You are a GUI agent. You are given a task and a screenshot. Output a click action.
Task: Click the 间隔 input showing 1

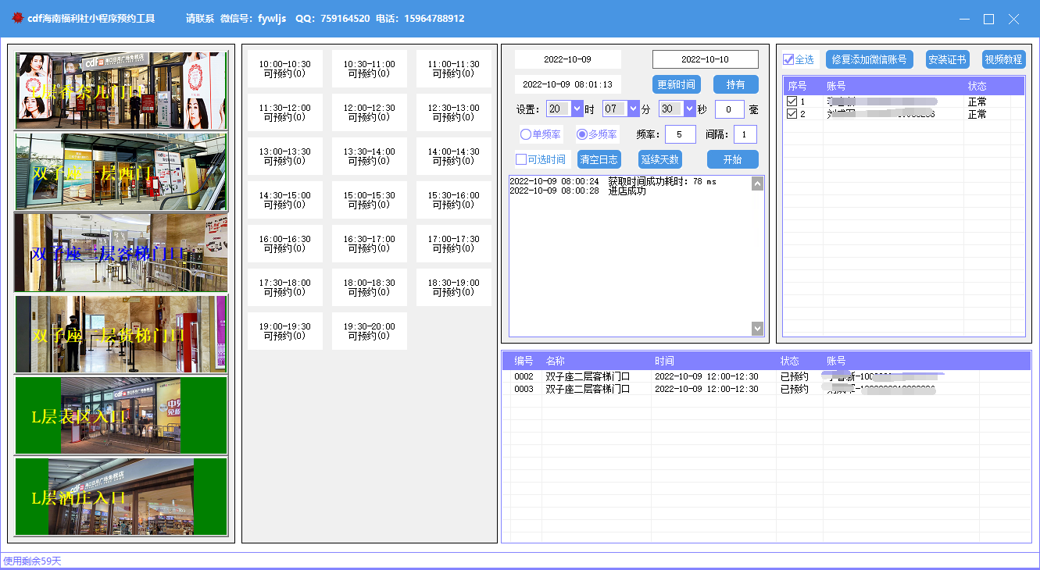pos(745,134)
